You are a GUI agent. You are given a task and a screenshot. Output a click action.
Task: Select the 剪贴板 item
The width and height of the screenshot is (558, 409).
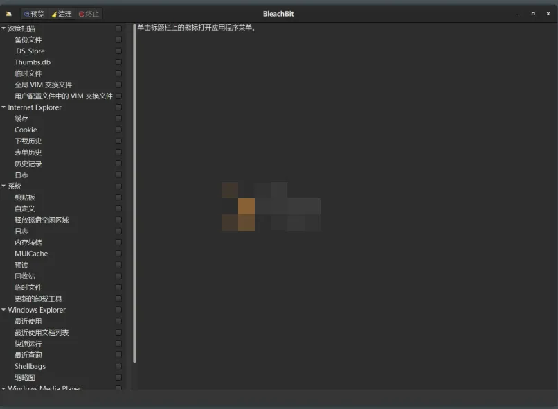pos(25,197)
